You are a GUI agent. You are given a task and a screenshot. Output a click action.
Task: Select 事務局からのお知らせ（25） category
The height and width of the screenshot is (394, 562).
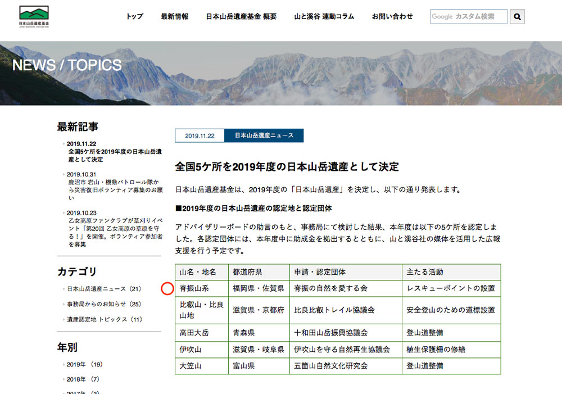pos(104,304)
